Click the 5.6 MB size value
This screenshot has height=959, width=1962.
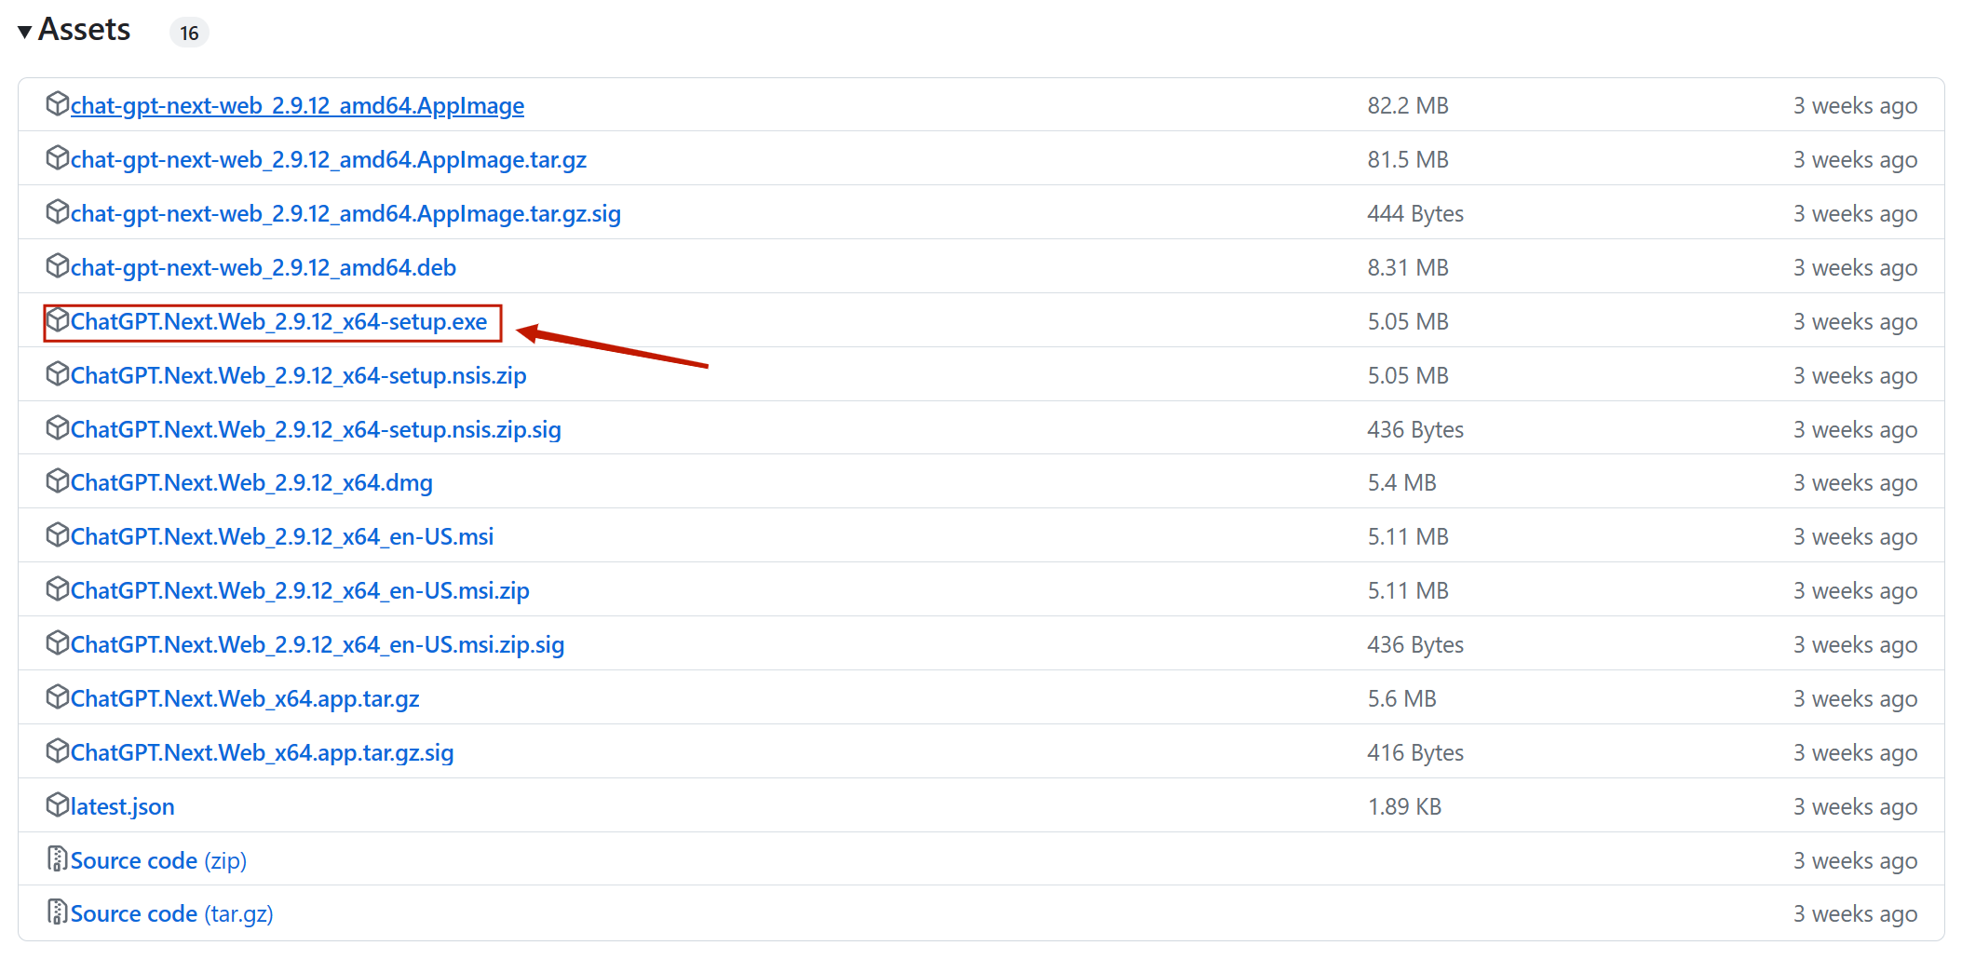pos(1402,699)
